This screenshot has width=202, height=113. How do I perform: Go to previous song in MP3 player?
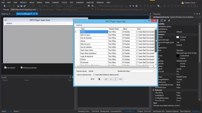click(x=106, y=79)
